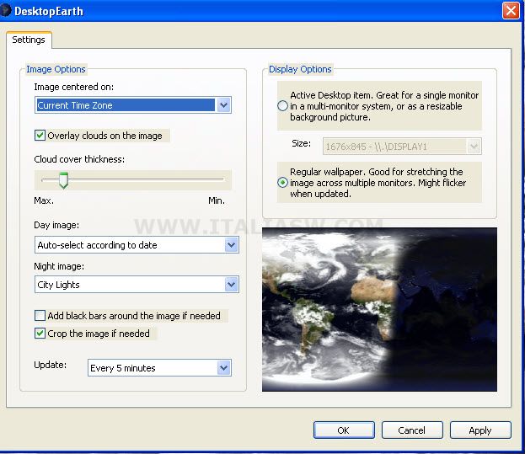Click the 'Max.' slider label
Image resolution: width=525 pixels, height=454 pixels.
coord(44,200)
